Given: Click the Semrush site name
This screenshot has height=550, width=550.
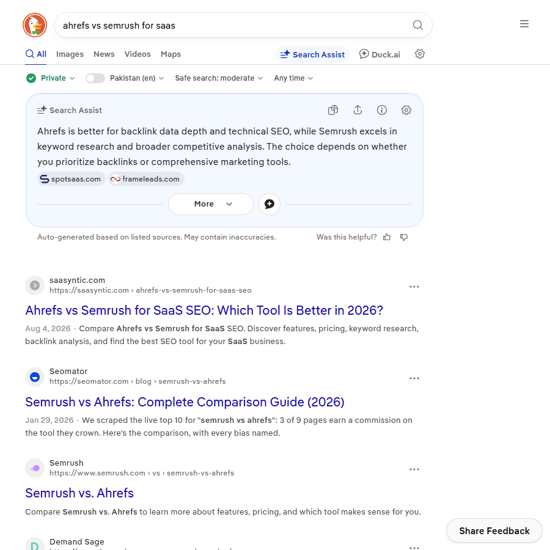Looking at the screenshot, I should [x=66, y=463].
